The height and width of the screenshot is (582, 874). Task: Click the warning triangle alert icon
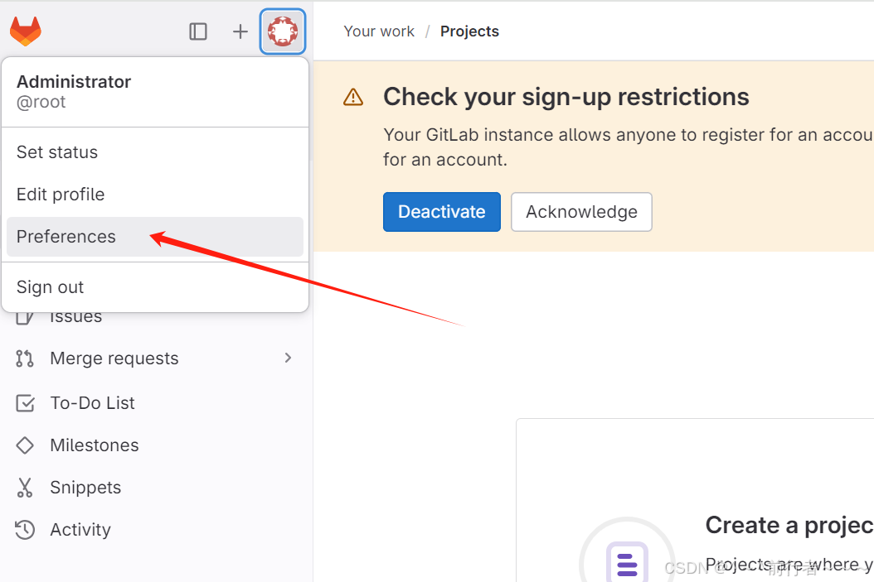click(x=353, y=98)
